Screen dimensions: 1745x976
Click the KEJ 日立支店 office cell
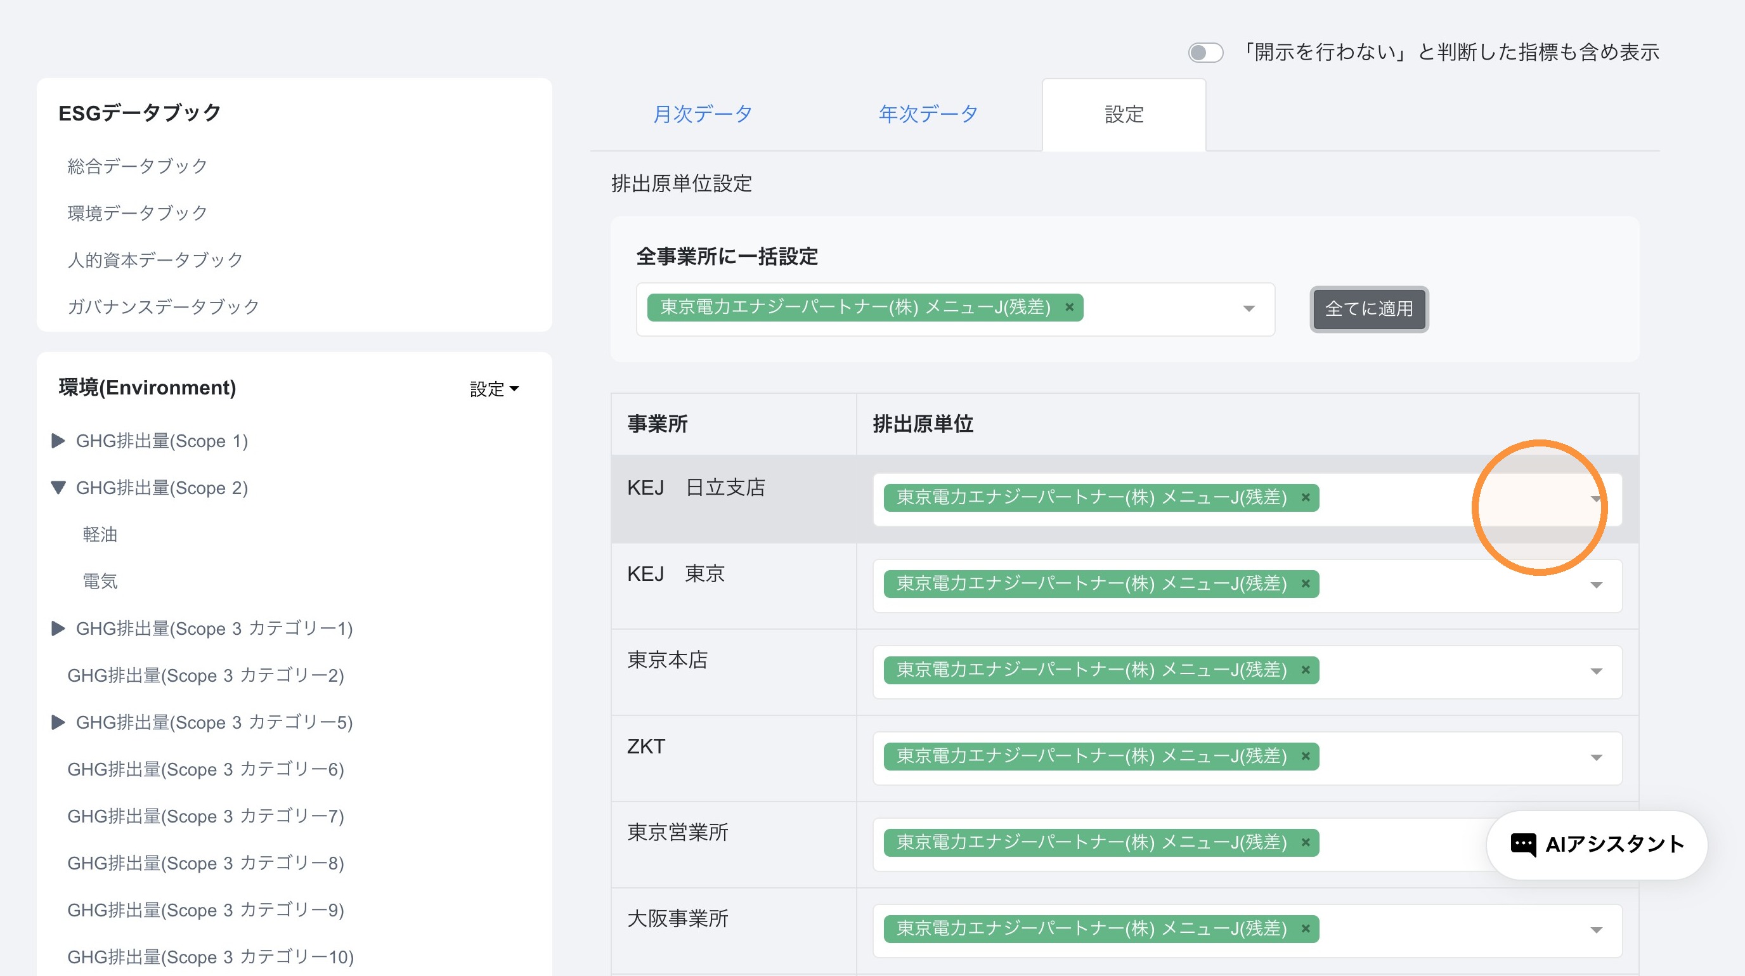[x=734, y=498]
